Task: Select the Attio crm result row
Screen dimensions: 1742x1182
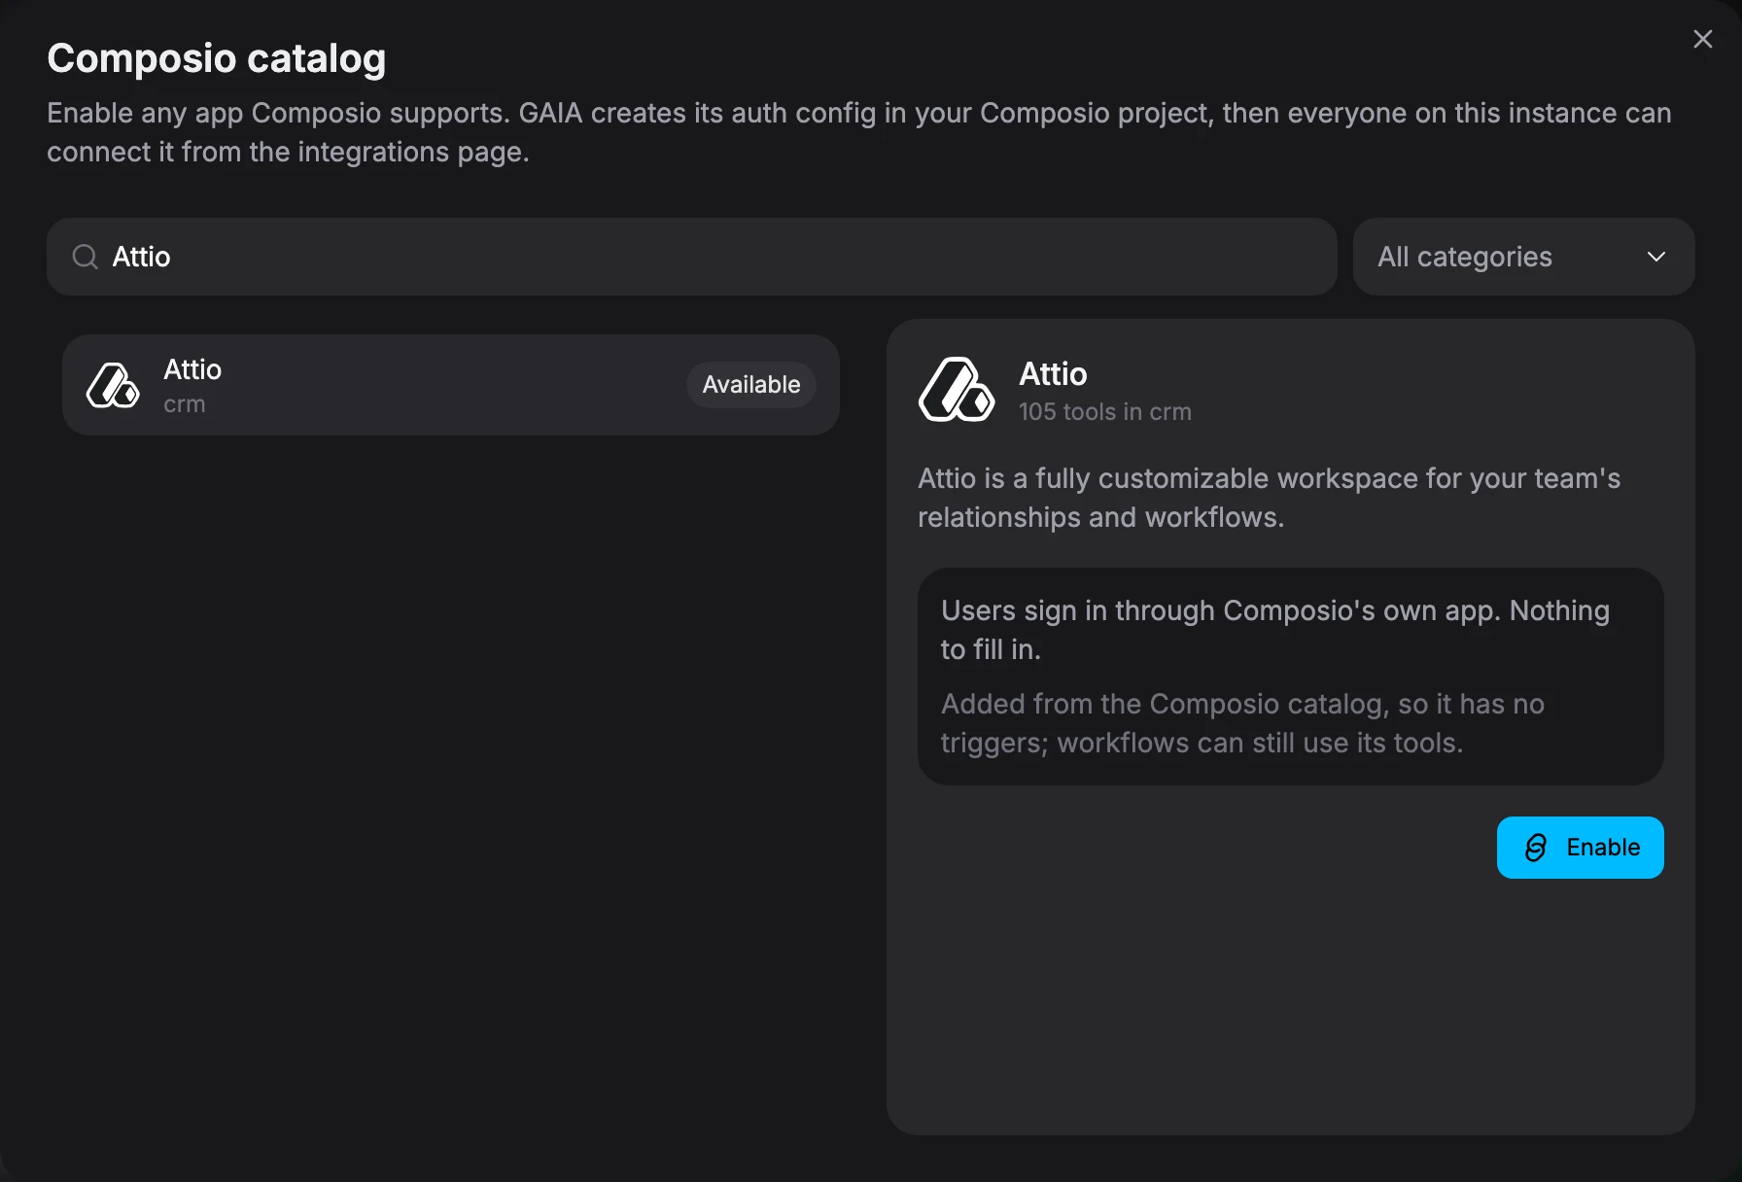Action: coord(451,385)
